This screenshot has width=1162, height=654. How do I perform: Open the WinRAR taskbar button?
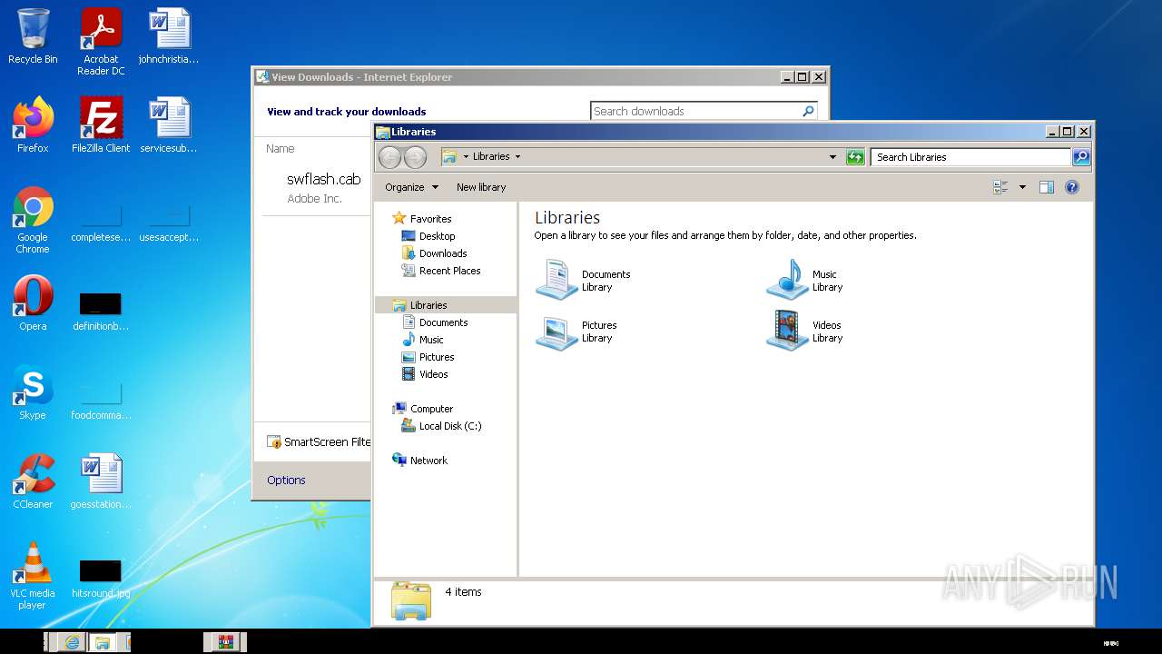(x=225, y=642)
